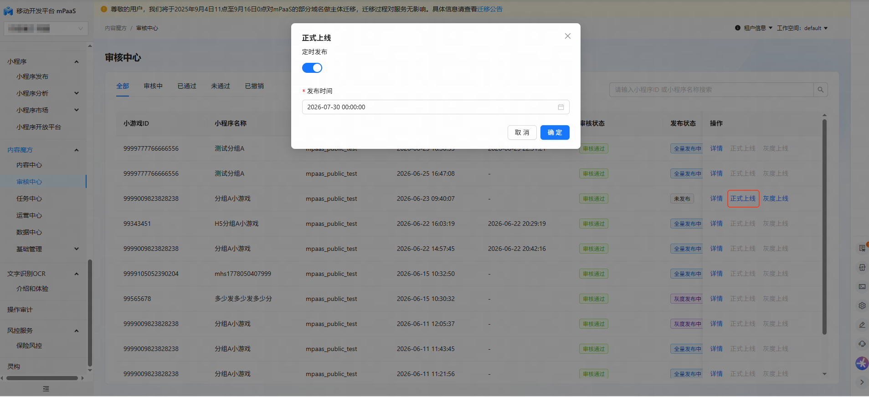Click the 发布时间 date input field

tap(436, 107)
